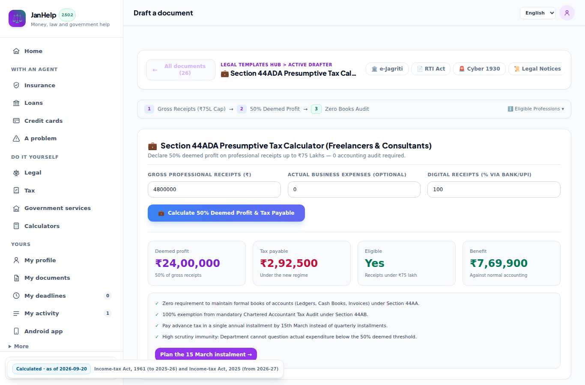
Task: Click the Credit cards icon
Action: pyautogui.click(x=16, y=121)
